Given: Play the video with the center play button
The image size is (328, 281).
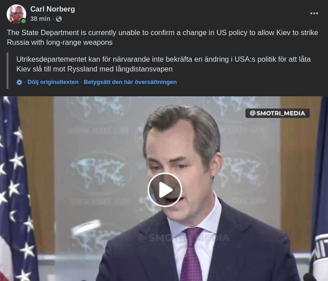Looking at the screenshot, I should coord(165,190).
